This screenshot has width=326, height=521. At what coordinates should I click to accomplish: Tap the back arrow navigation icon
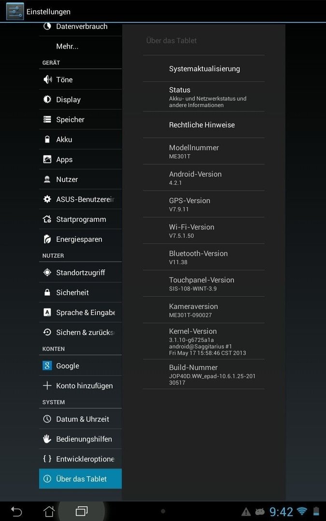click(x=16, y=511)
